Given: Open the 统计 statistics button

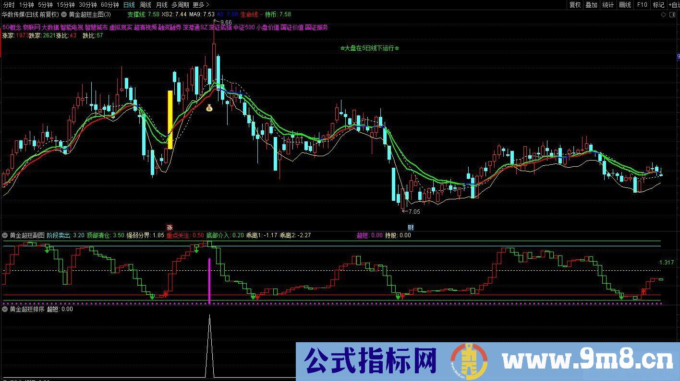Looking at the screenshot, I should [608, 5].
